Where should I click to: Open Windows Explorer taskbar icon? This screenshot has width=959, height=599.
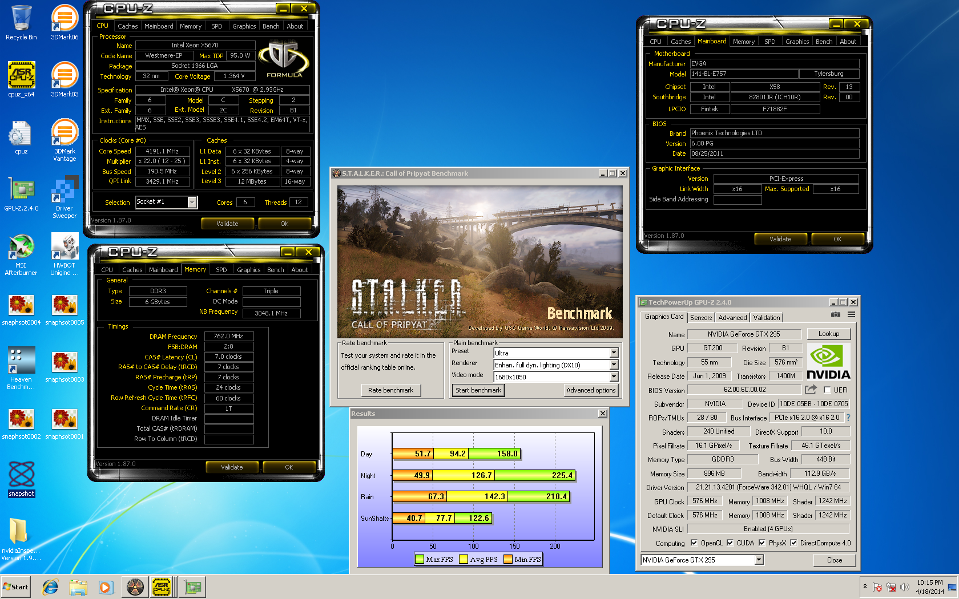pyautogui.click(x=78, y=587)
